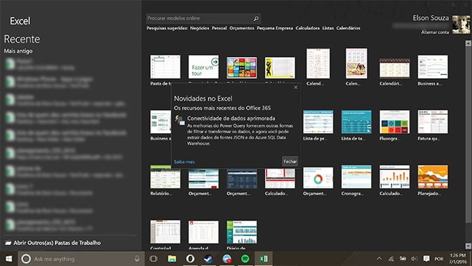Open the Agenda d... template

click(x=203, y=232)
